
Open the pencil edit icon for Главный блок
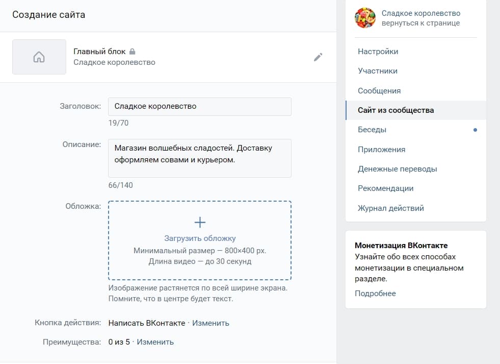318,57
